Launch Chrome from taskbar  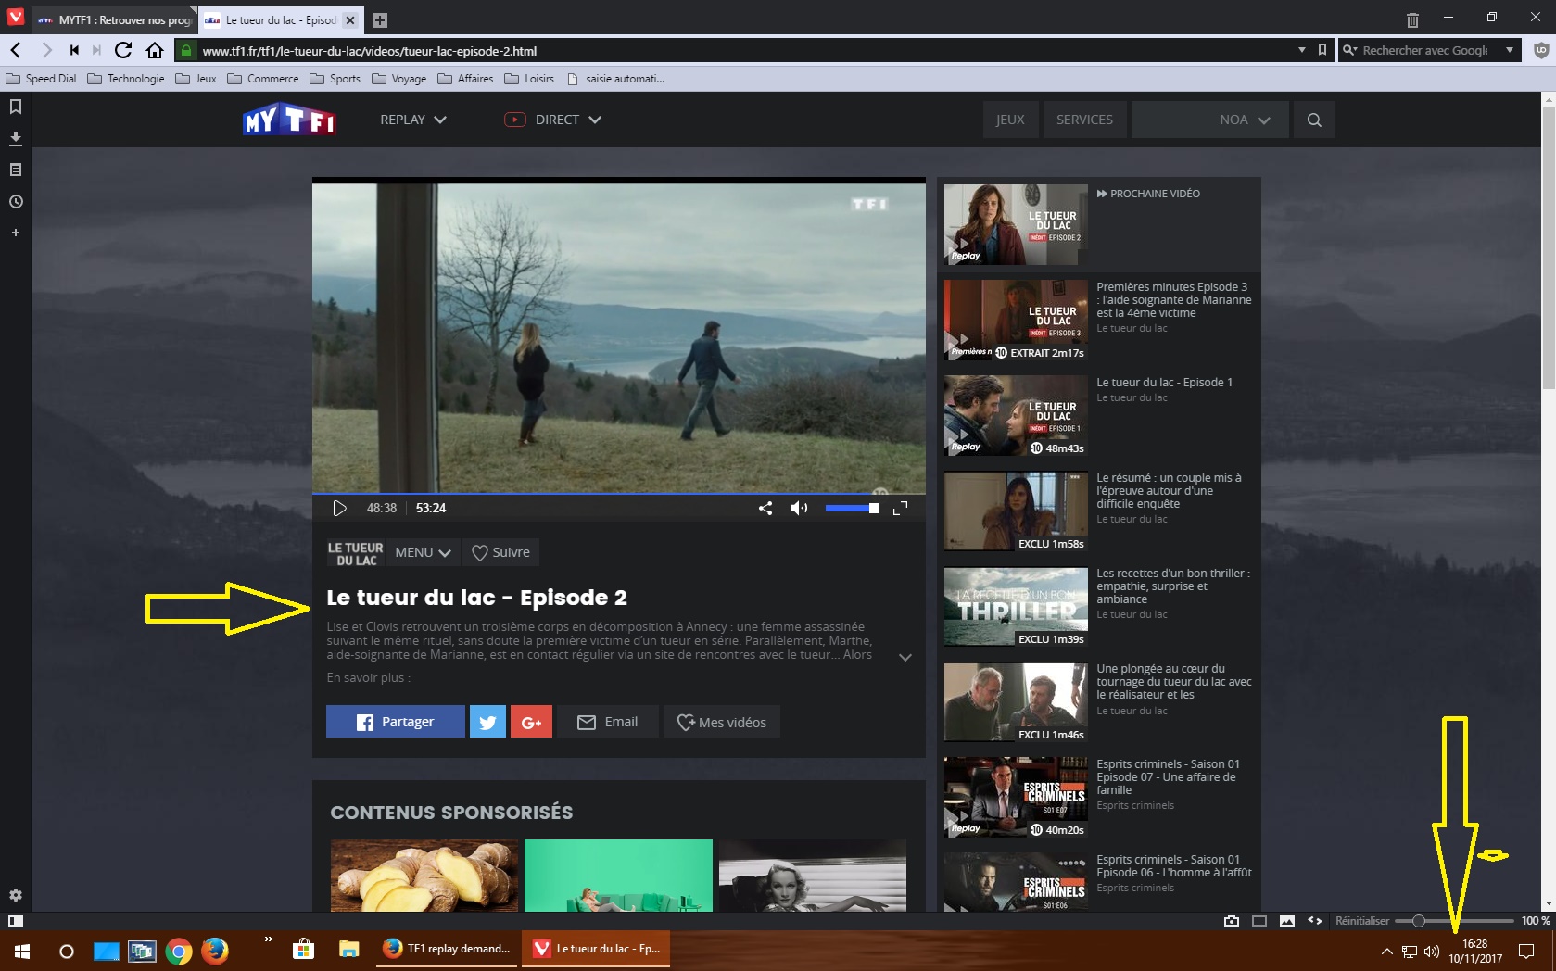[x=179, y=951]
